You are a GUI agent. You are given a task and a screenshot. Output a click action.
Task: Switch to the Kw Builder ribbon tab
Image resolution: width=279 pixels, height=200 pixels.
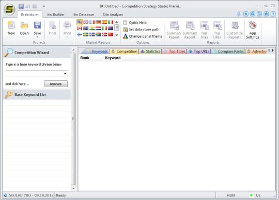[56, 14]
